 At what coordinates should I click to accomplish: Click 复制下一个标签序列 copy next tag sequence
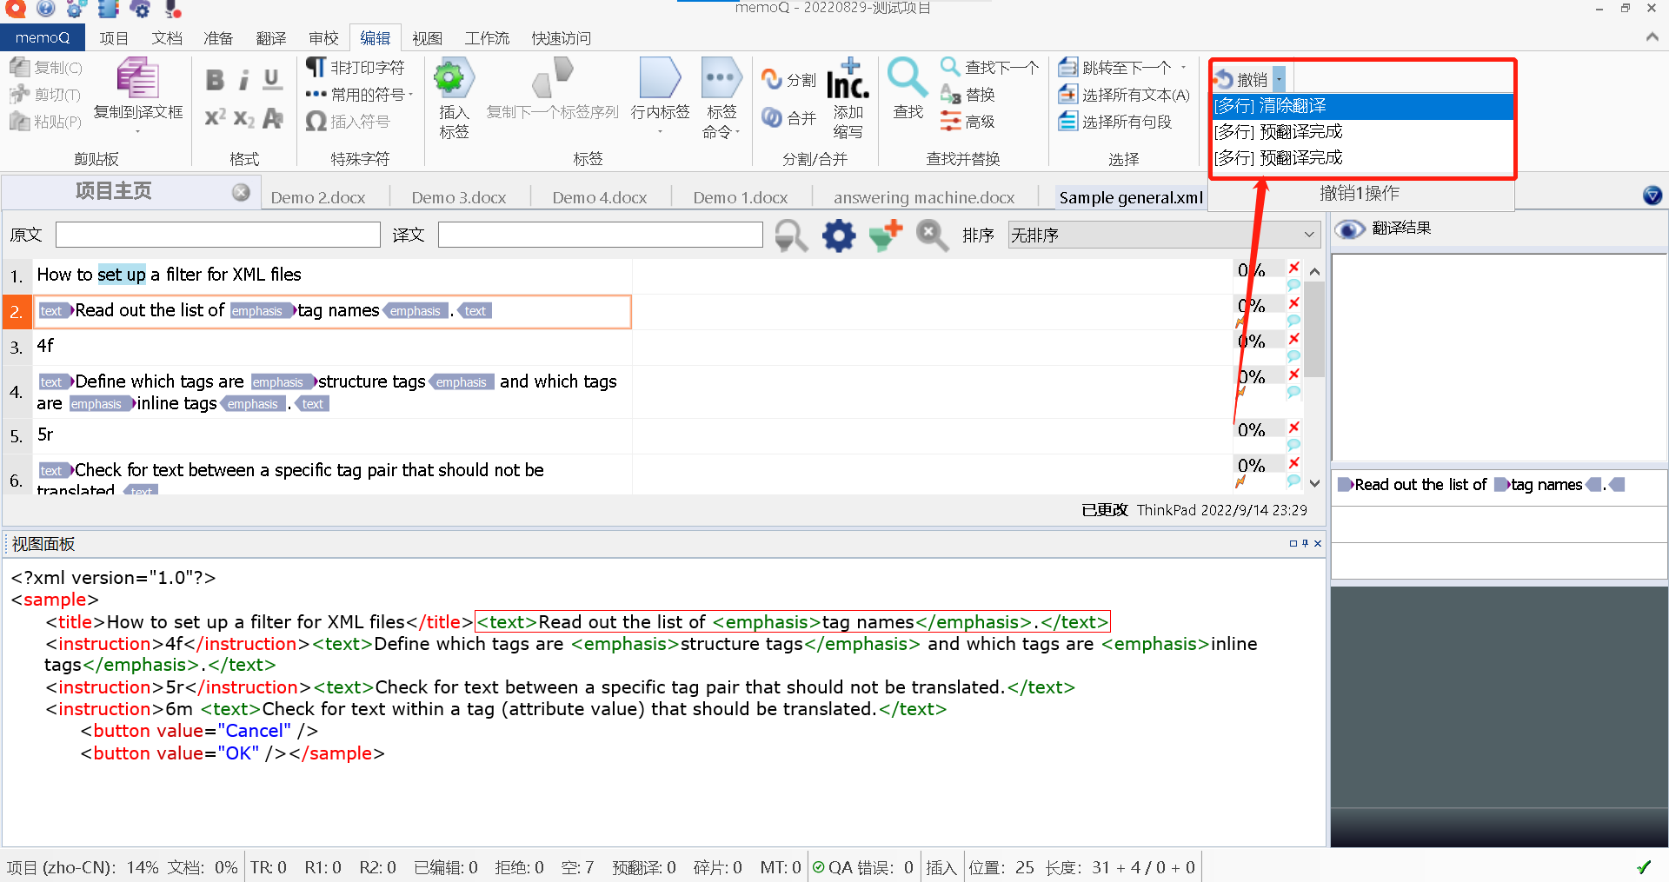tap(553, 89)
